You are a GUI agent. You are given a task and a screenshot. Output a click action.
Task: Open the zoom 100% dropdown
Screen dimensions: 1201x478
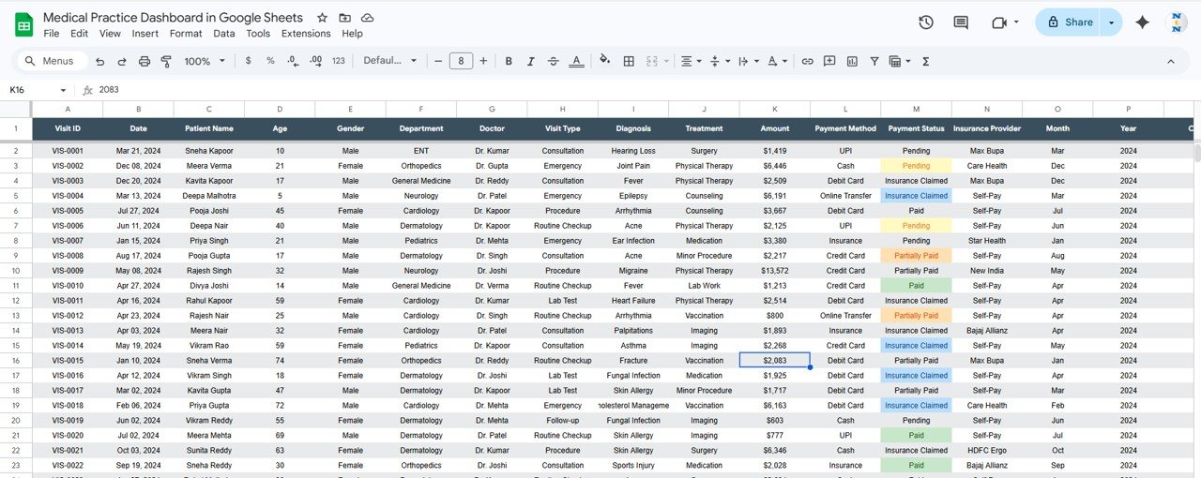205,61
